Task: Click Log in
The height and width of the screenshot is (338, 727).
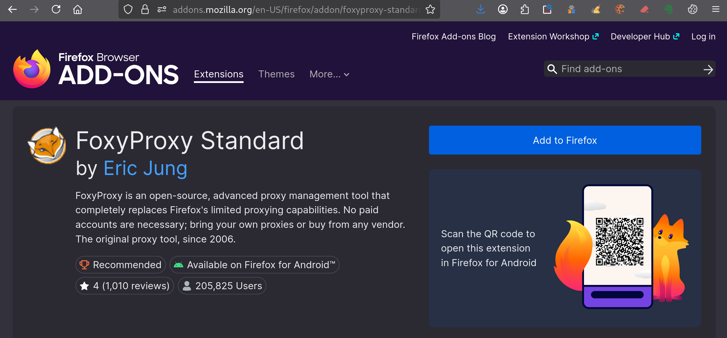Action: pyautogui.click(x=703, y=37)
